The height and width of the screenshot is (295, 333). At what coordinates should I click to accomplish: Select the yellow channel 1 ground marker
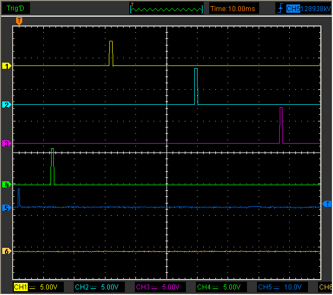[x=7, y=66]
